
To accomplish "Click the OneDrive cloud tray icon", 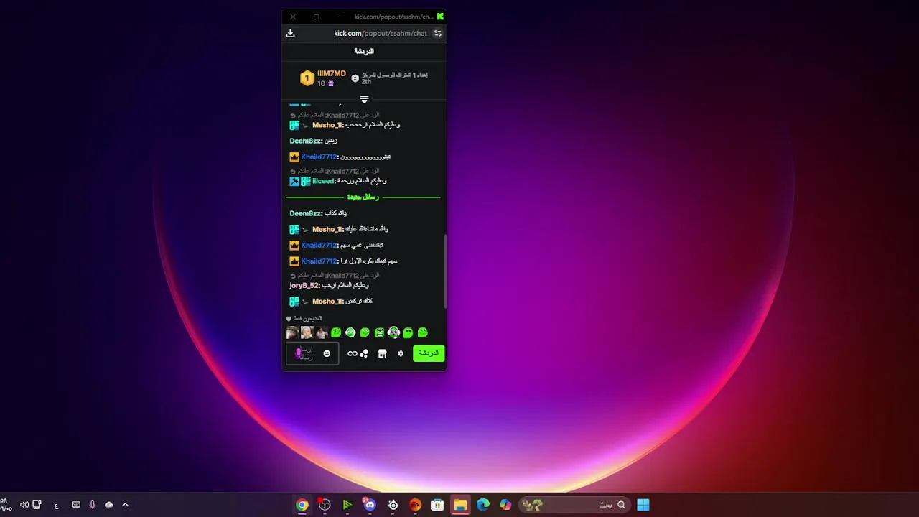I will click(x=109, y=505).
